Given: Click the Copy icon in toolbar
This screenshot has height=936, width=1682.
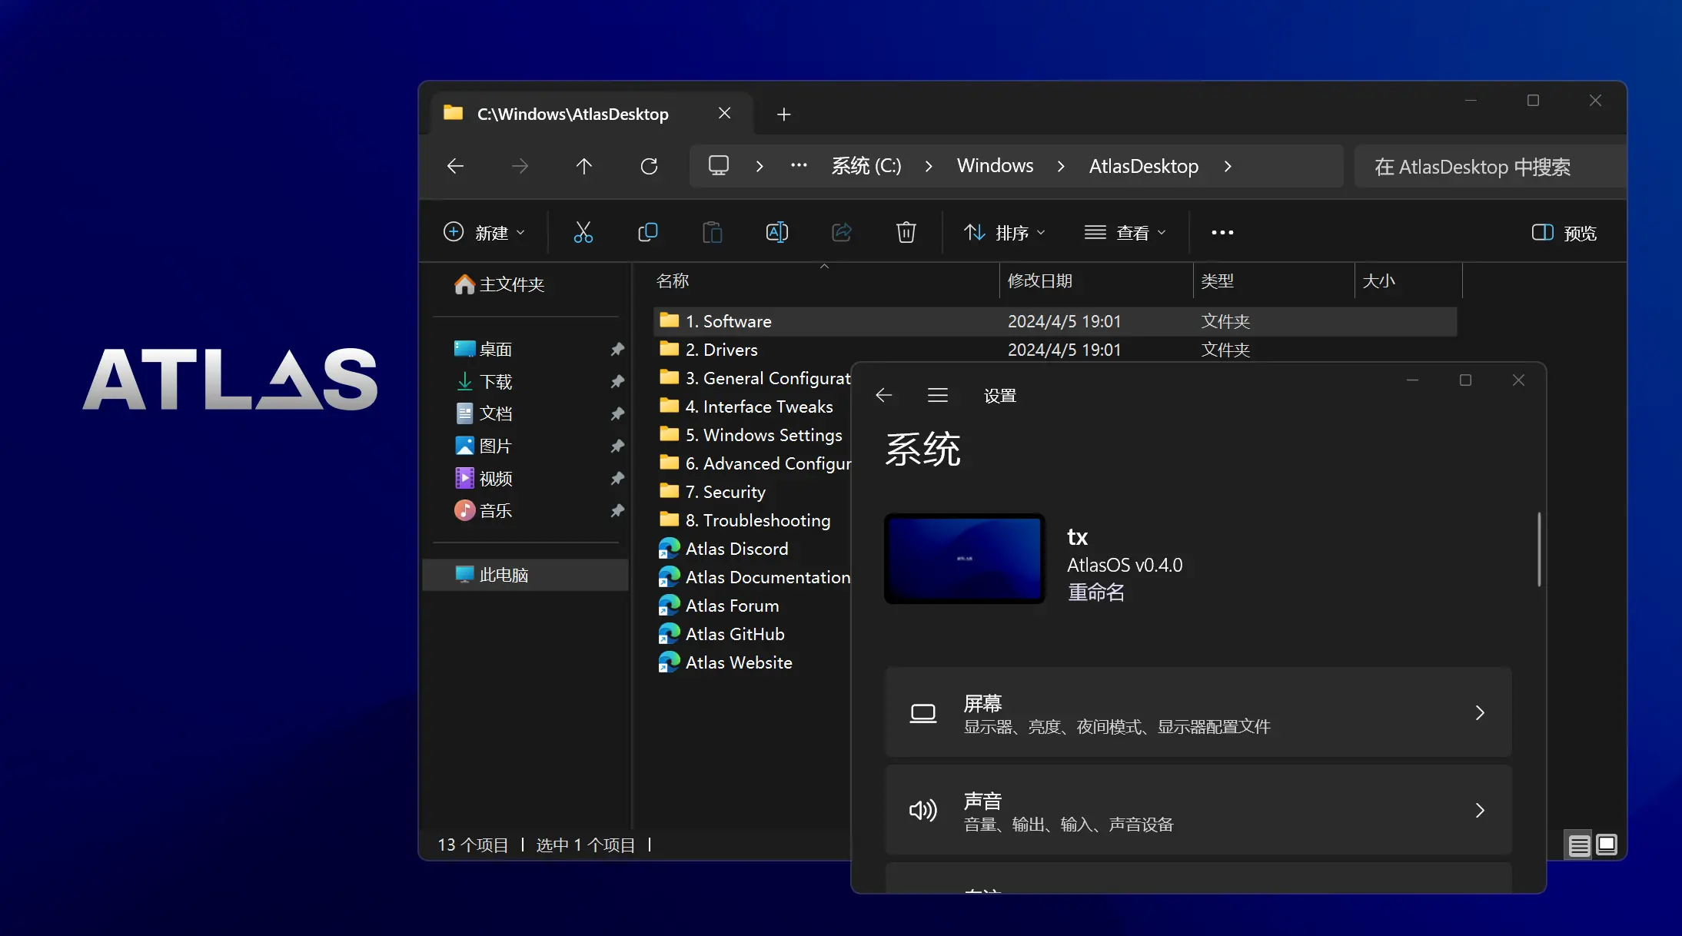Looking at the screenshot, I should click(648, 232).
